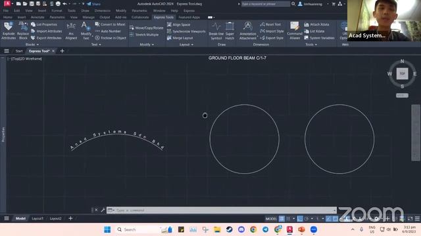Open the Modify Text tool
Screen dimensions: 421x236
(x=86, y=31)
